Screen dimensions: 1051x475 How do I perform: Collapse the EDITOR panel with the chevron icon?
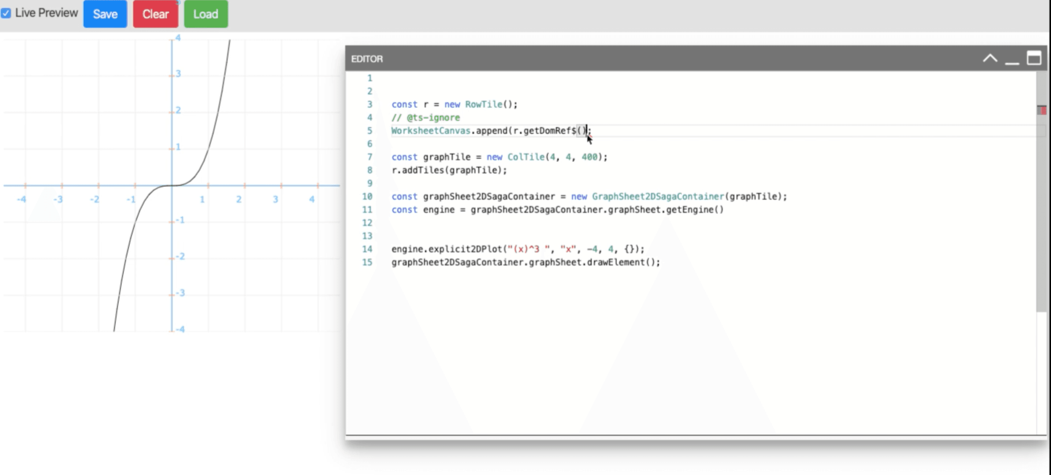[x=990, y=58]
